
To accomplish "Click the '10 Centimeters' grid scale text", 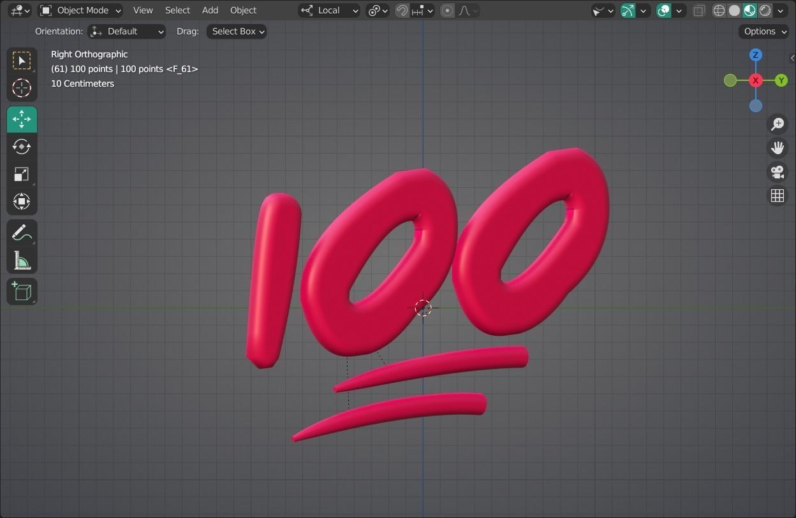I will tap(82, 83).
